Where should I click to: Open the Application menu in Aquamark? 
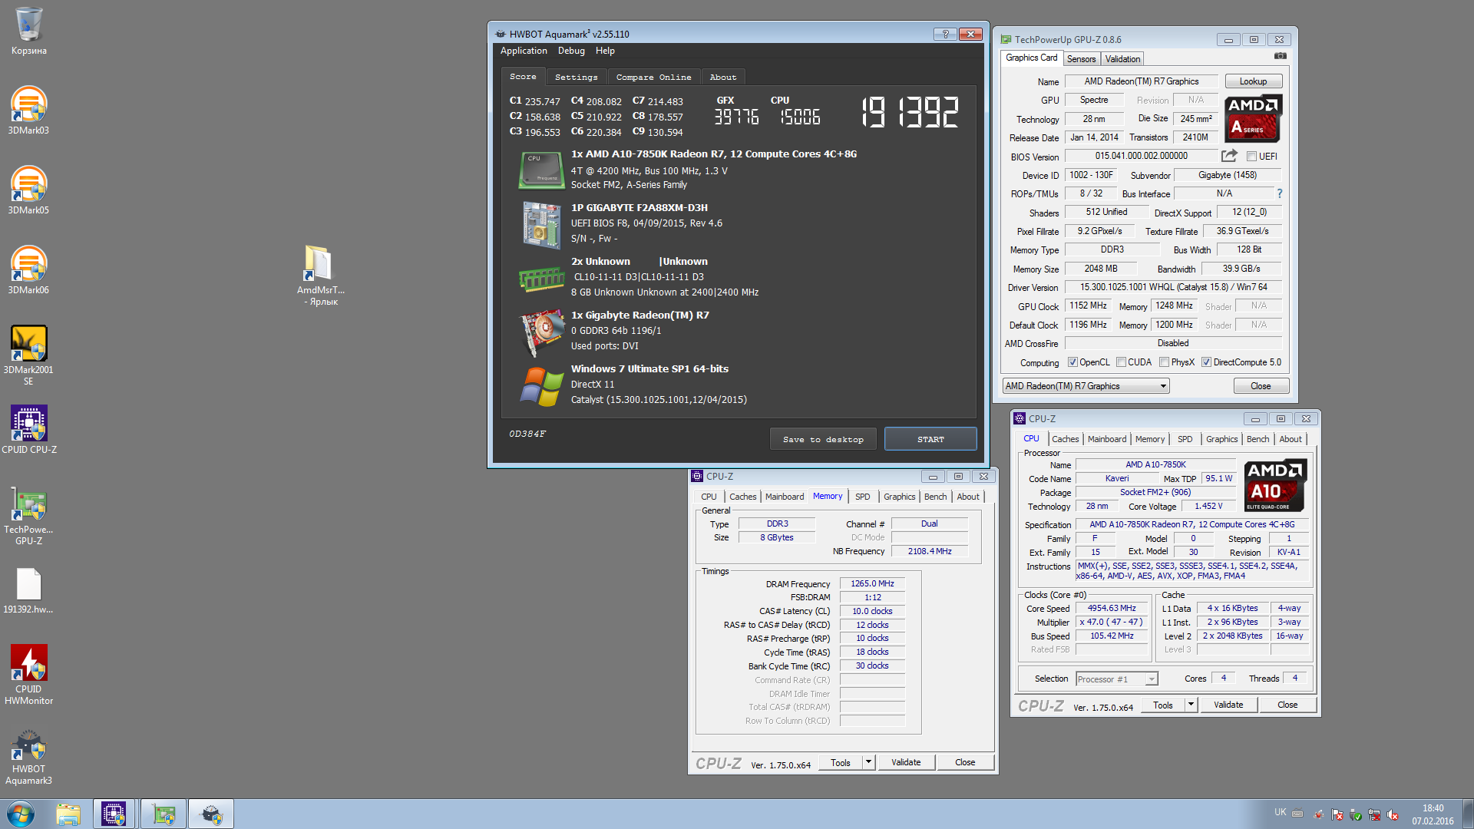524,51
